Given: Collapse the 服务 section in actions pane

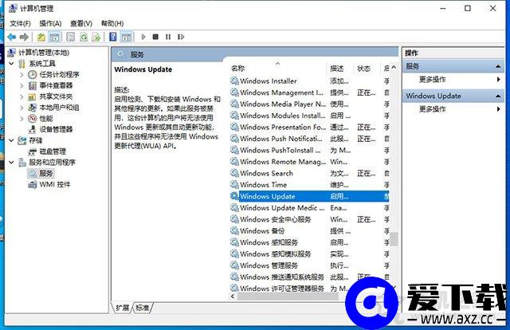Looking at the screenshot, I should click(x=497, y=66).
